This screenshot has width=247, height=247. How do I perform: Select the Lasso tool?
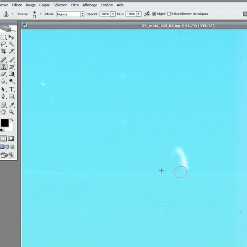3,44
